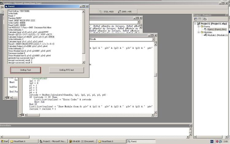230x144 pixels.
Task: Click front code window scroll-right arrow
Action: click(x=153, y=115)
